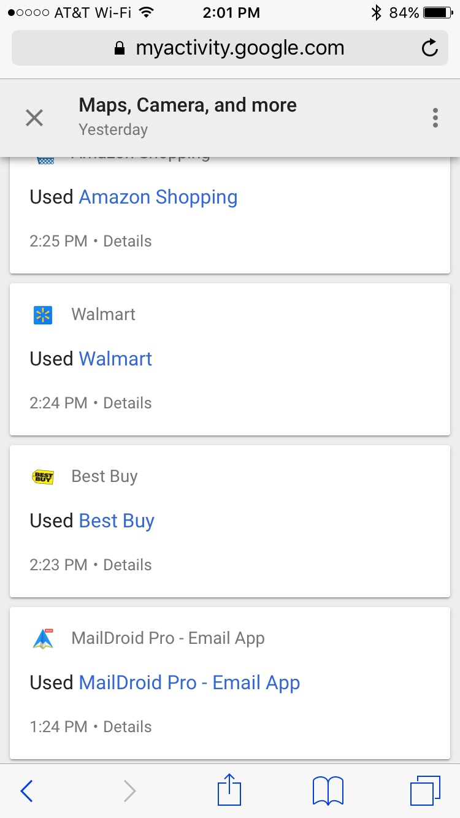This screenshot has width=460, height=818.
Task: Show open tabs in Safari
Action: [425, 790]
